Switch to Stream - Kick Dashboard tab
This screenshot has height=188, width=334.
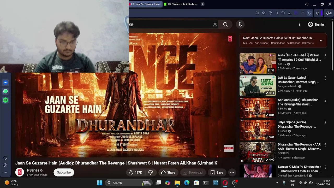pos(181,4)
